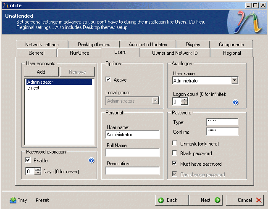Check Unmask (only here) option

174,143
